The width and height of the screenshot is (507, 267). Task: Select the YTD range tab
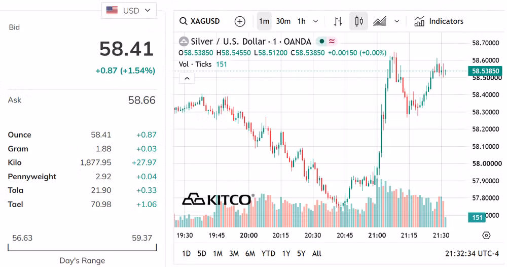click(268, 254)
